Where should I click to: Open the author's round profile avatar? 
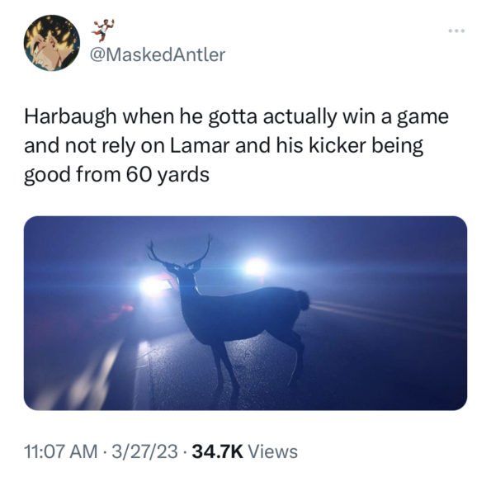[52, 43]
